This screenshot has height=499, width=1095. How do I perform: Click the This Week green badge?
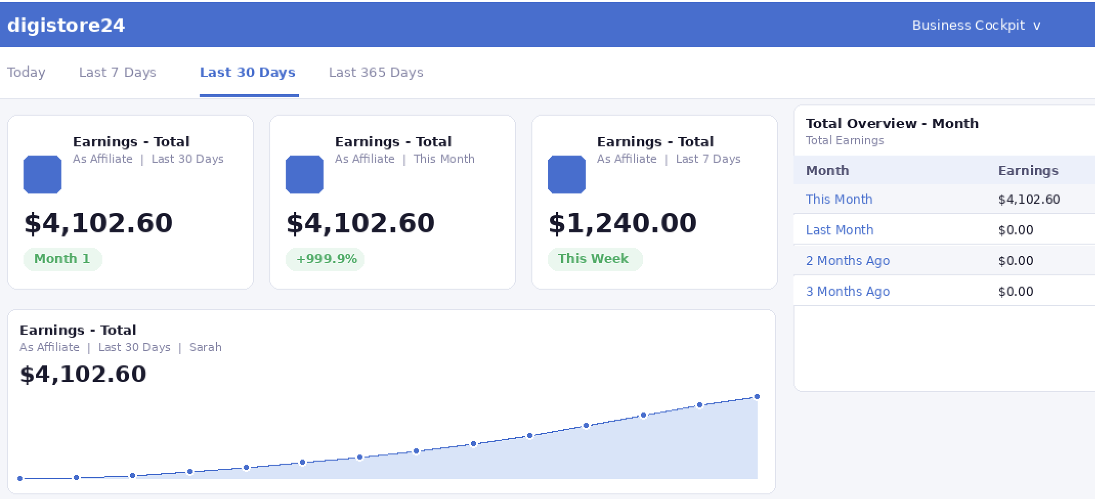pyautogui.click(x=595, y=259)
